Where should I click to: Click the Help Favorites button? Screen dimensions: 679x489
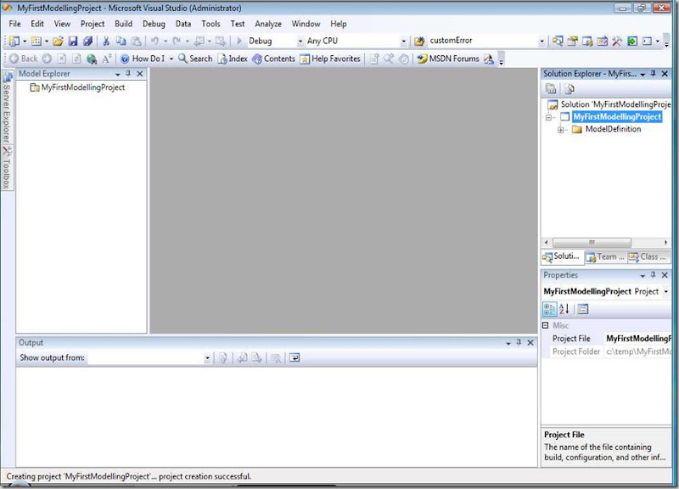coord(330,59)
